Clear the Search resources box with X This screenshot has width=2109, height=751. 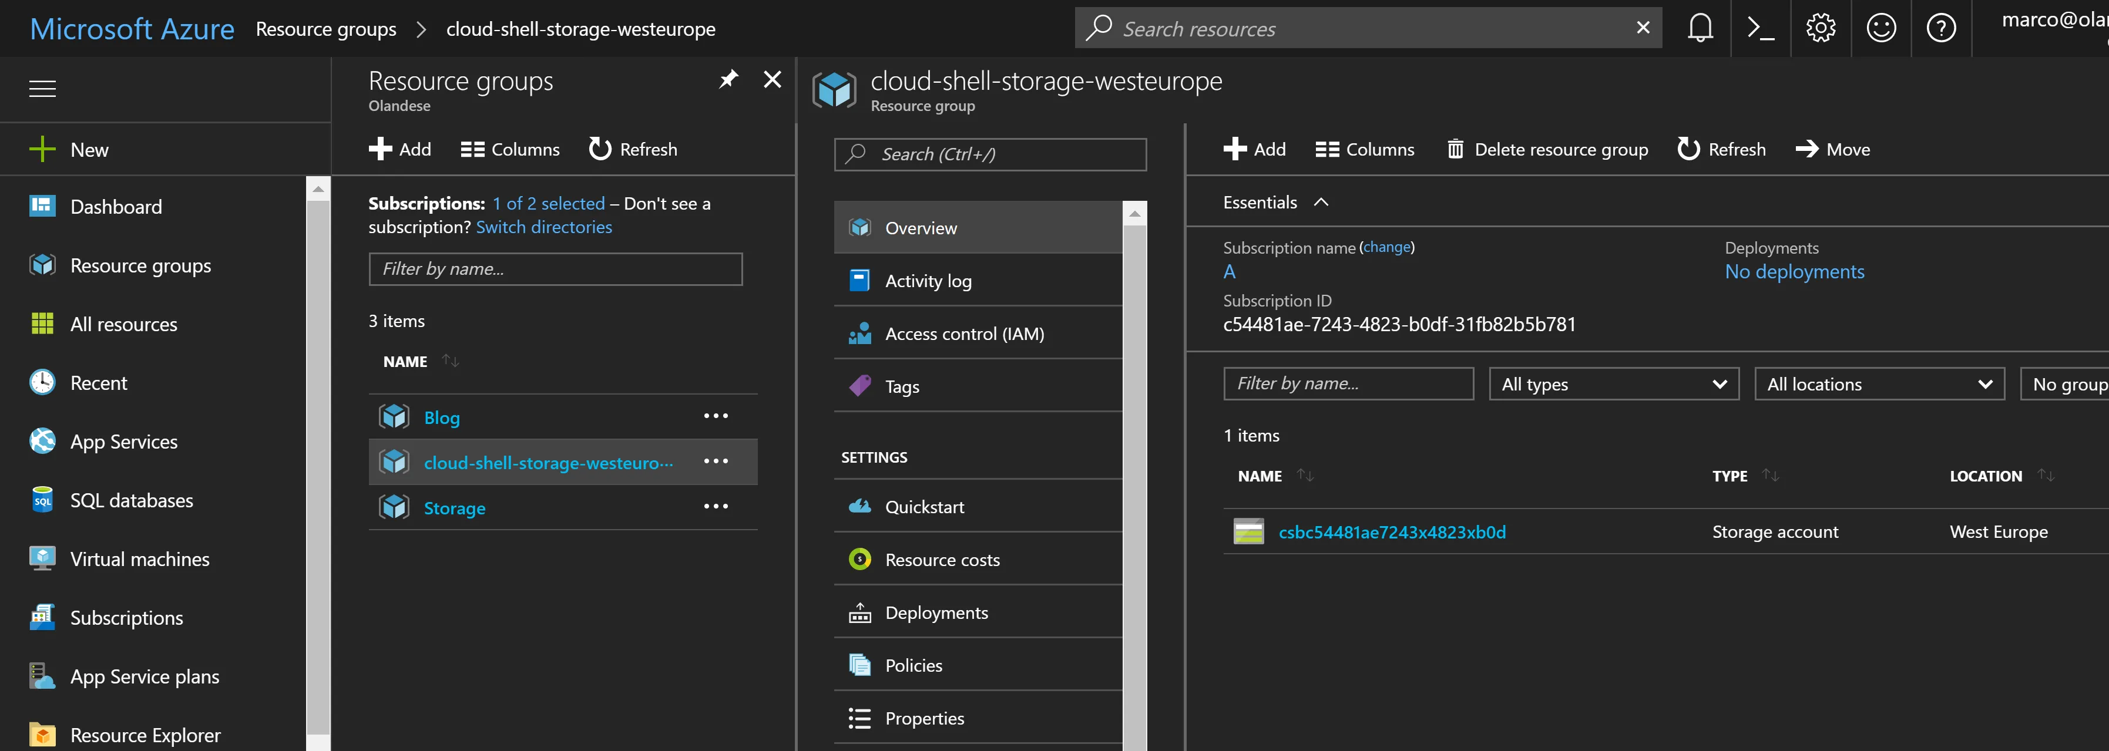pos(1643,28)
